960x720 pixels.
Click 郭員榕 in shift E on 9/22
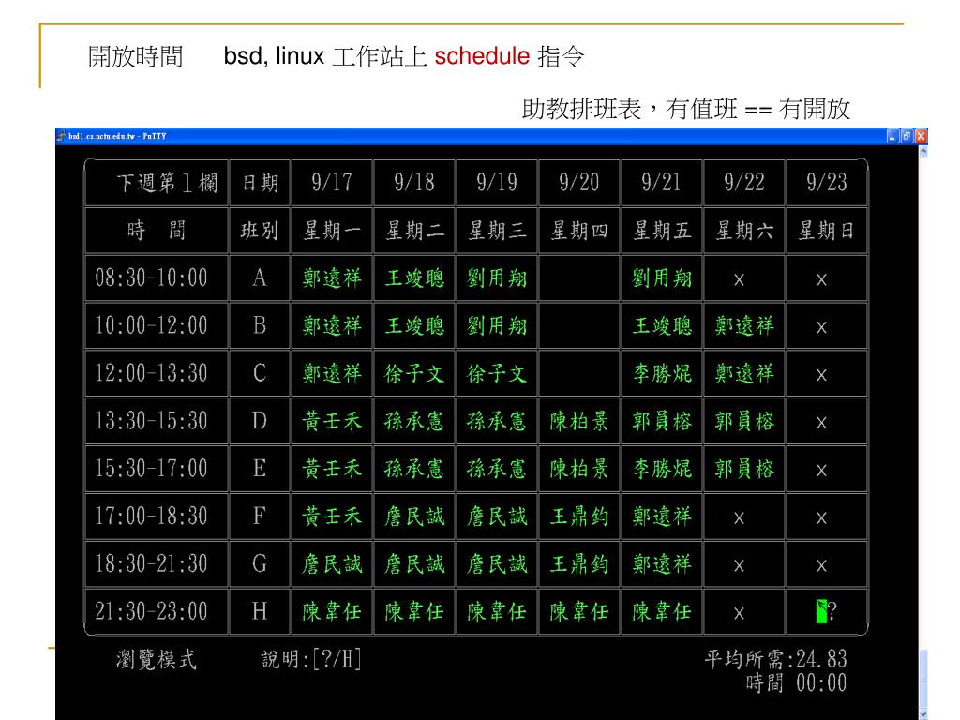744,469
